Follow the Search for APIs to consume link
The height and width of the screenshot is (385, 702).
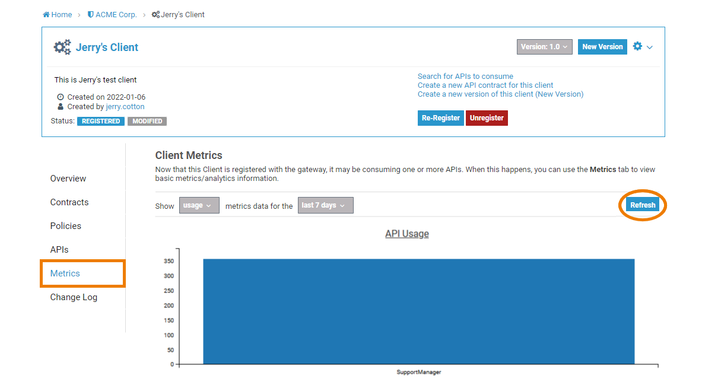click(465, 76)
